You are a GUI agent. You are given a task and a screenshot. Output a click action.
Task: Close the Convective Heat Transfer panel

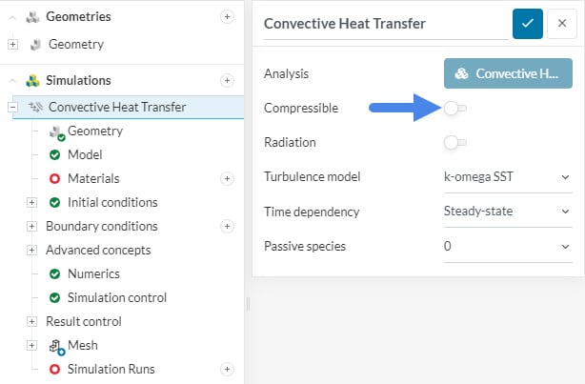560,24
